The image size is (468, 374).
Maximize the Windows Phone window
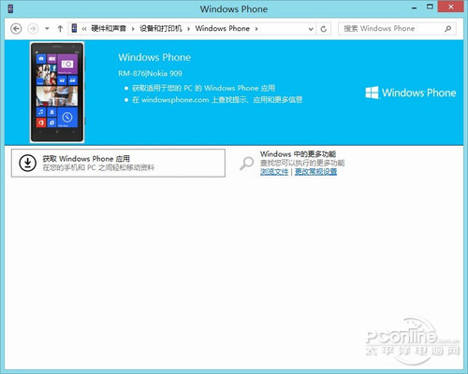pos(430,7)
